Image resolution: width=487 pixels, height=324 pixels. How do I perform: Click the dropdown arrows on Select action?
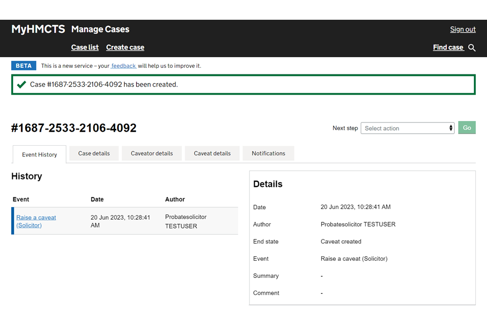[x=450, y=128]
